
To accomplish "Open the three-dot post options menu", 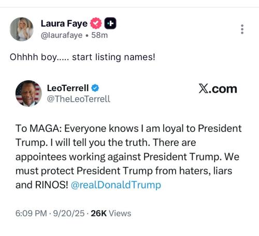I will [x=242, y=29].
